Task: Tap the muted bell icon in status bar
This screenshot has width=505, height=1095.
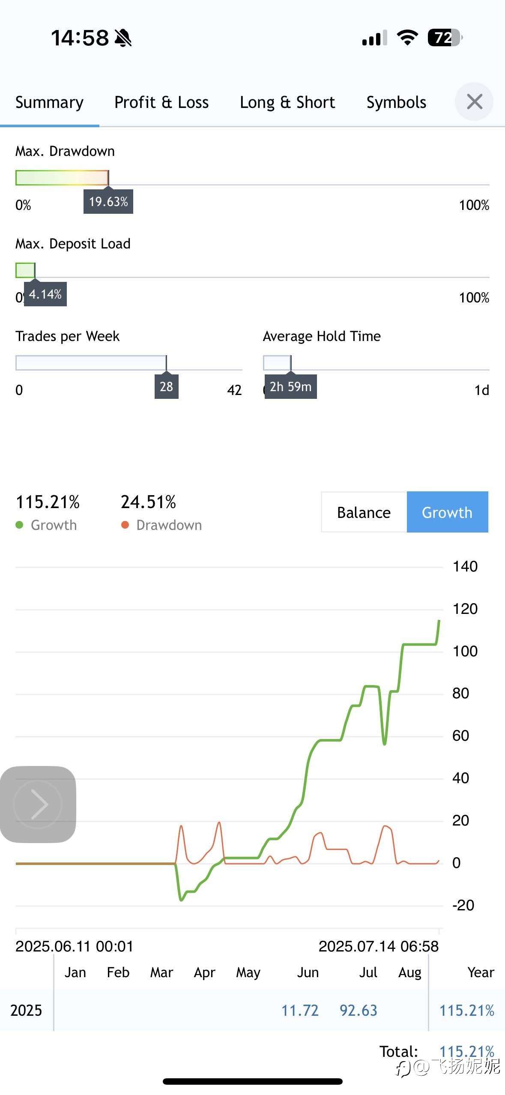Action: pyautogui.click(x=123, y=38)
